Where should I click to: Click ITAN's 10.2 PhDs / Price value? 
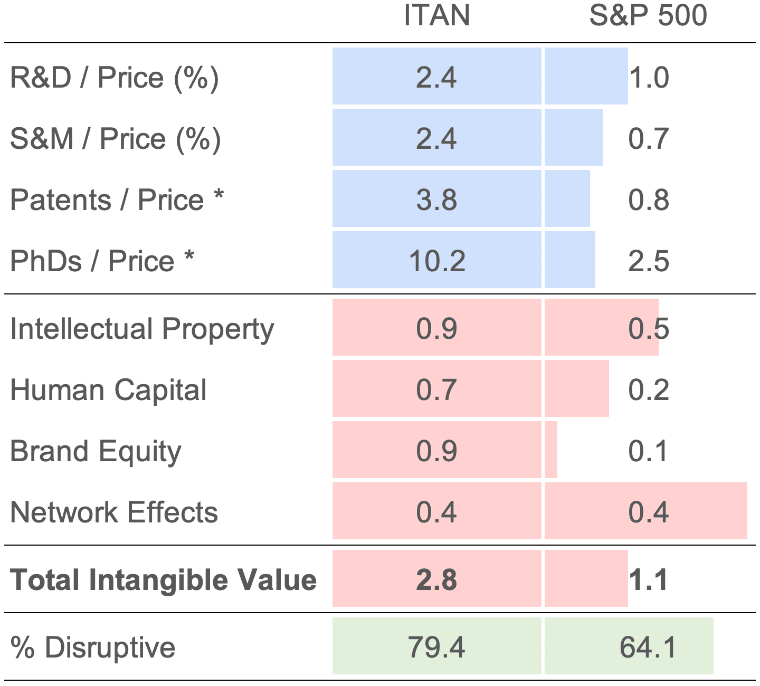click(437, 261)
